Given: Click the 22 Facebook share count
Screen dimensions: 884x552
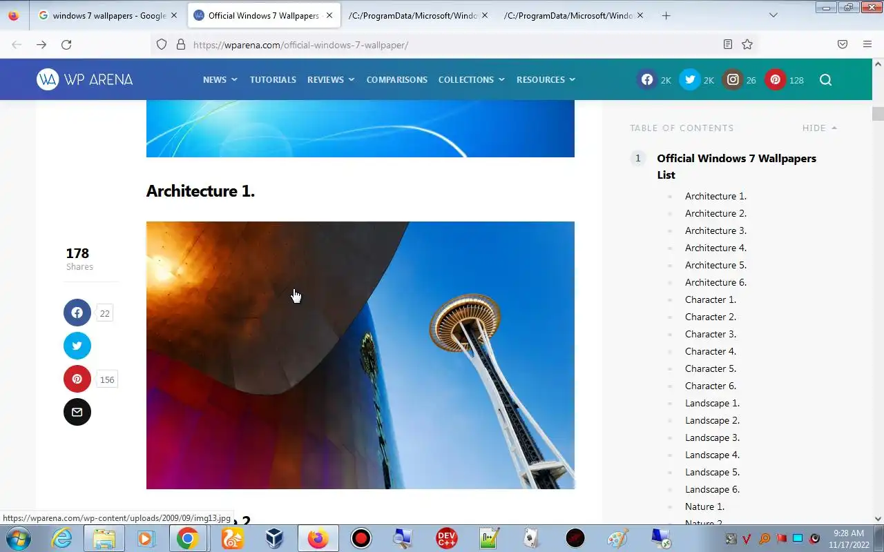Looking at the screenshot, I should coord(104,313).
